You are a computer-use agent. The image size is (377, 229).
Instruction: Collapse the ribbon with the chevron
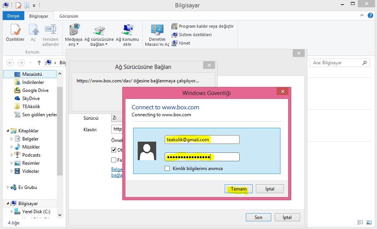pos(362,15)
